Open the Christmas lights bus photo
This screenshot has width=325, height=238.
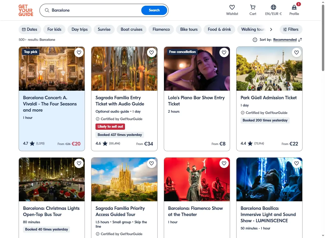[52, 179]
